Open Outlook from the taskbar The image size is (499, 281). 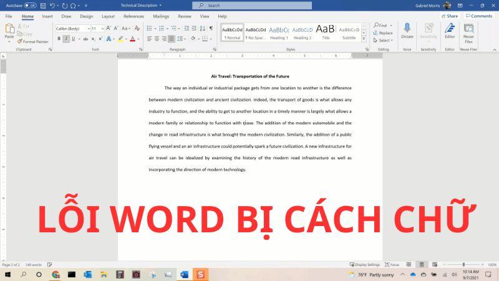87,274
